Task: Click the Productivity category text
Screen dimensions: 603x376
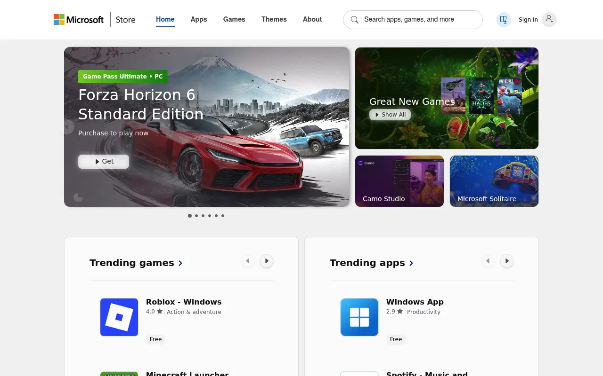Action: (424, 312)
